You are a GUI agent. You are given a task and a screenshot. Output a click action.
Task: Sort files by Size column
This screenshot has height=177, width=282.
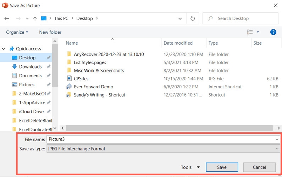(258, 43)
